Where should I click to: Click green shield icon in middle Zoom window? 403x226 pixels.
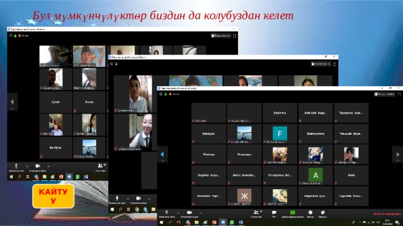click(116, 64)
